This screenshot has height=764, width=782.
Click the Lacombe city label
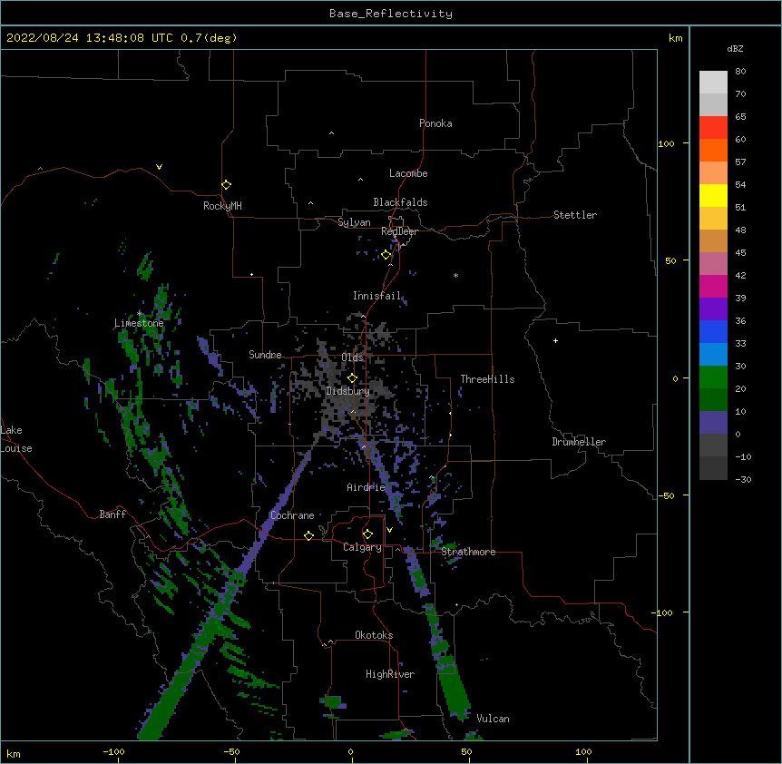(x=408, y=173)
